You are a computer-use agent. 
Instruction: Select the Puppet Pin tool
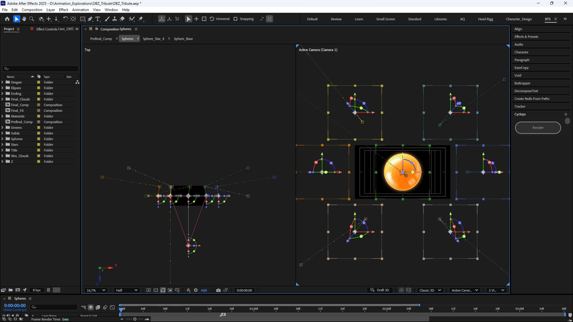pyautogui.click(x=141, y=19)
